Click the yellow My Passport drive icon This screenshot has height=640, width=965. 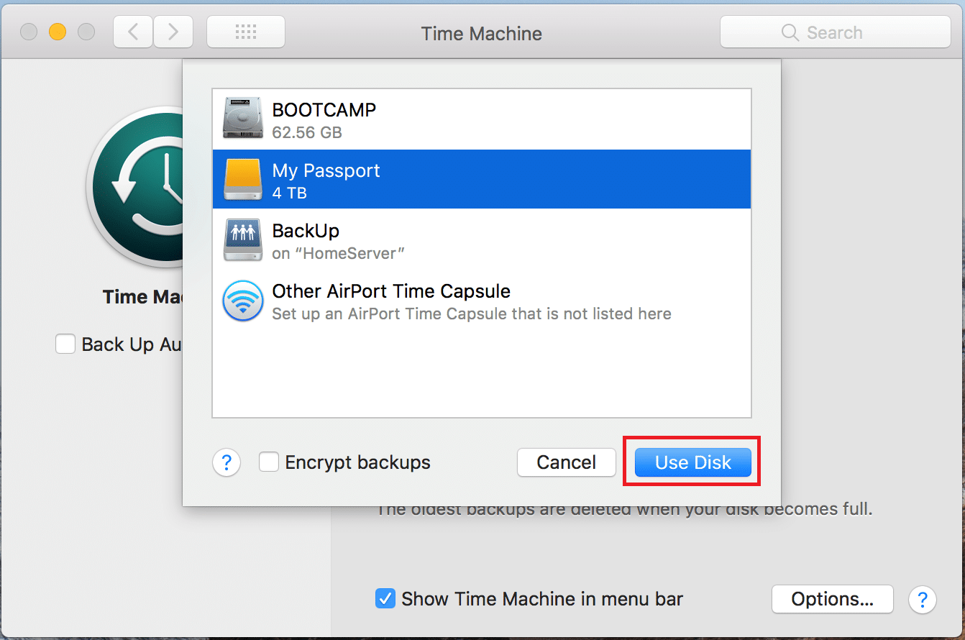[x=242, y=179]
